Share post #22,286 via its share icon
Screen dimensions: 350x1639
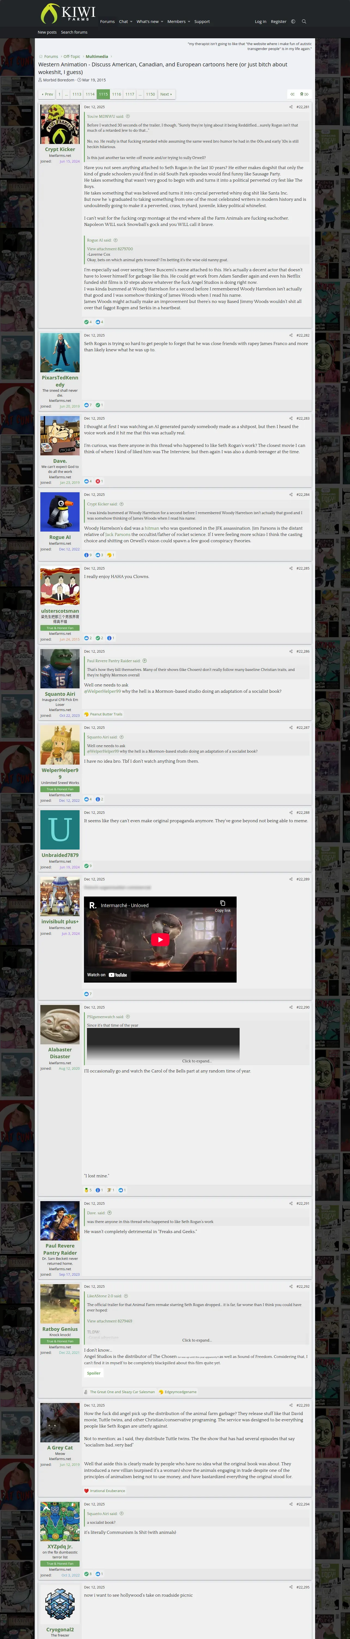(291, 652)
